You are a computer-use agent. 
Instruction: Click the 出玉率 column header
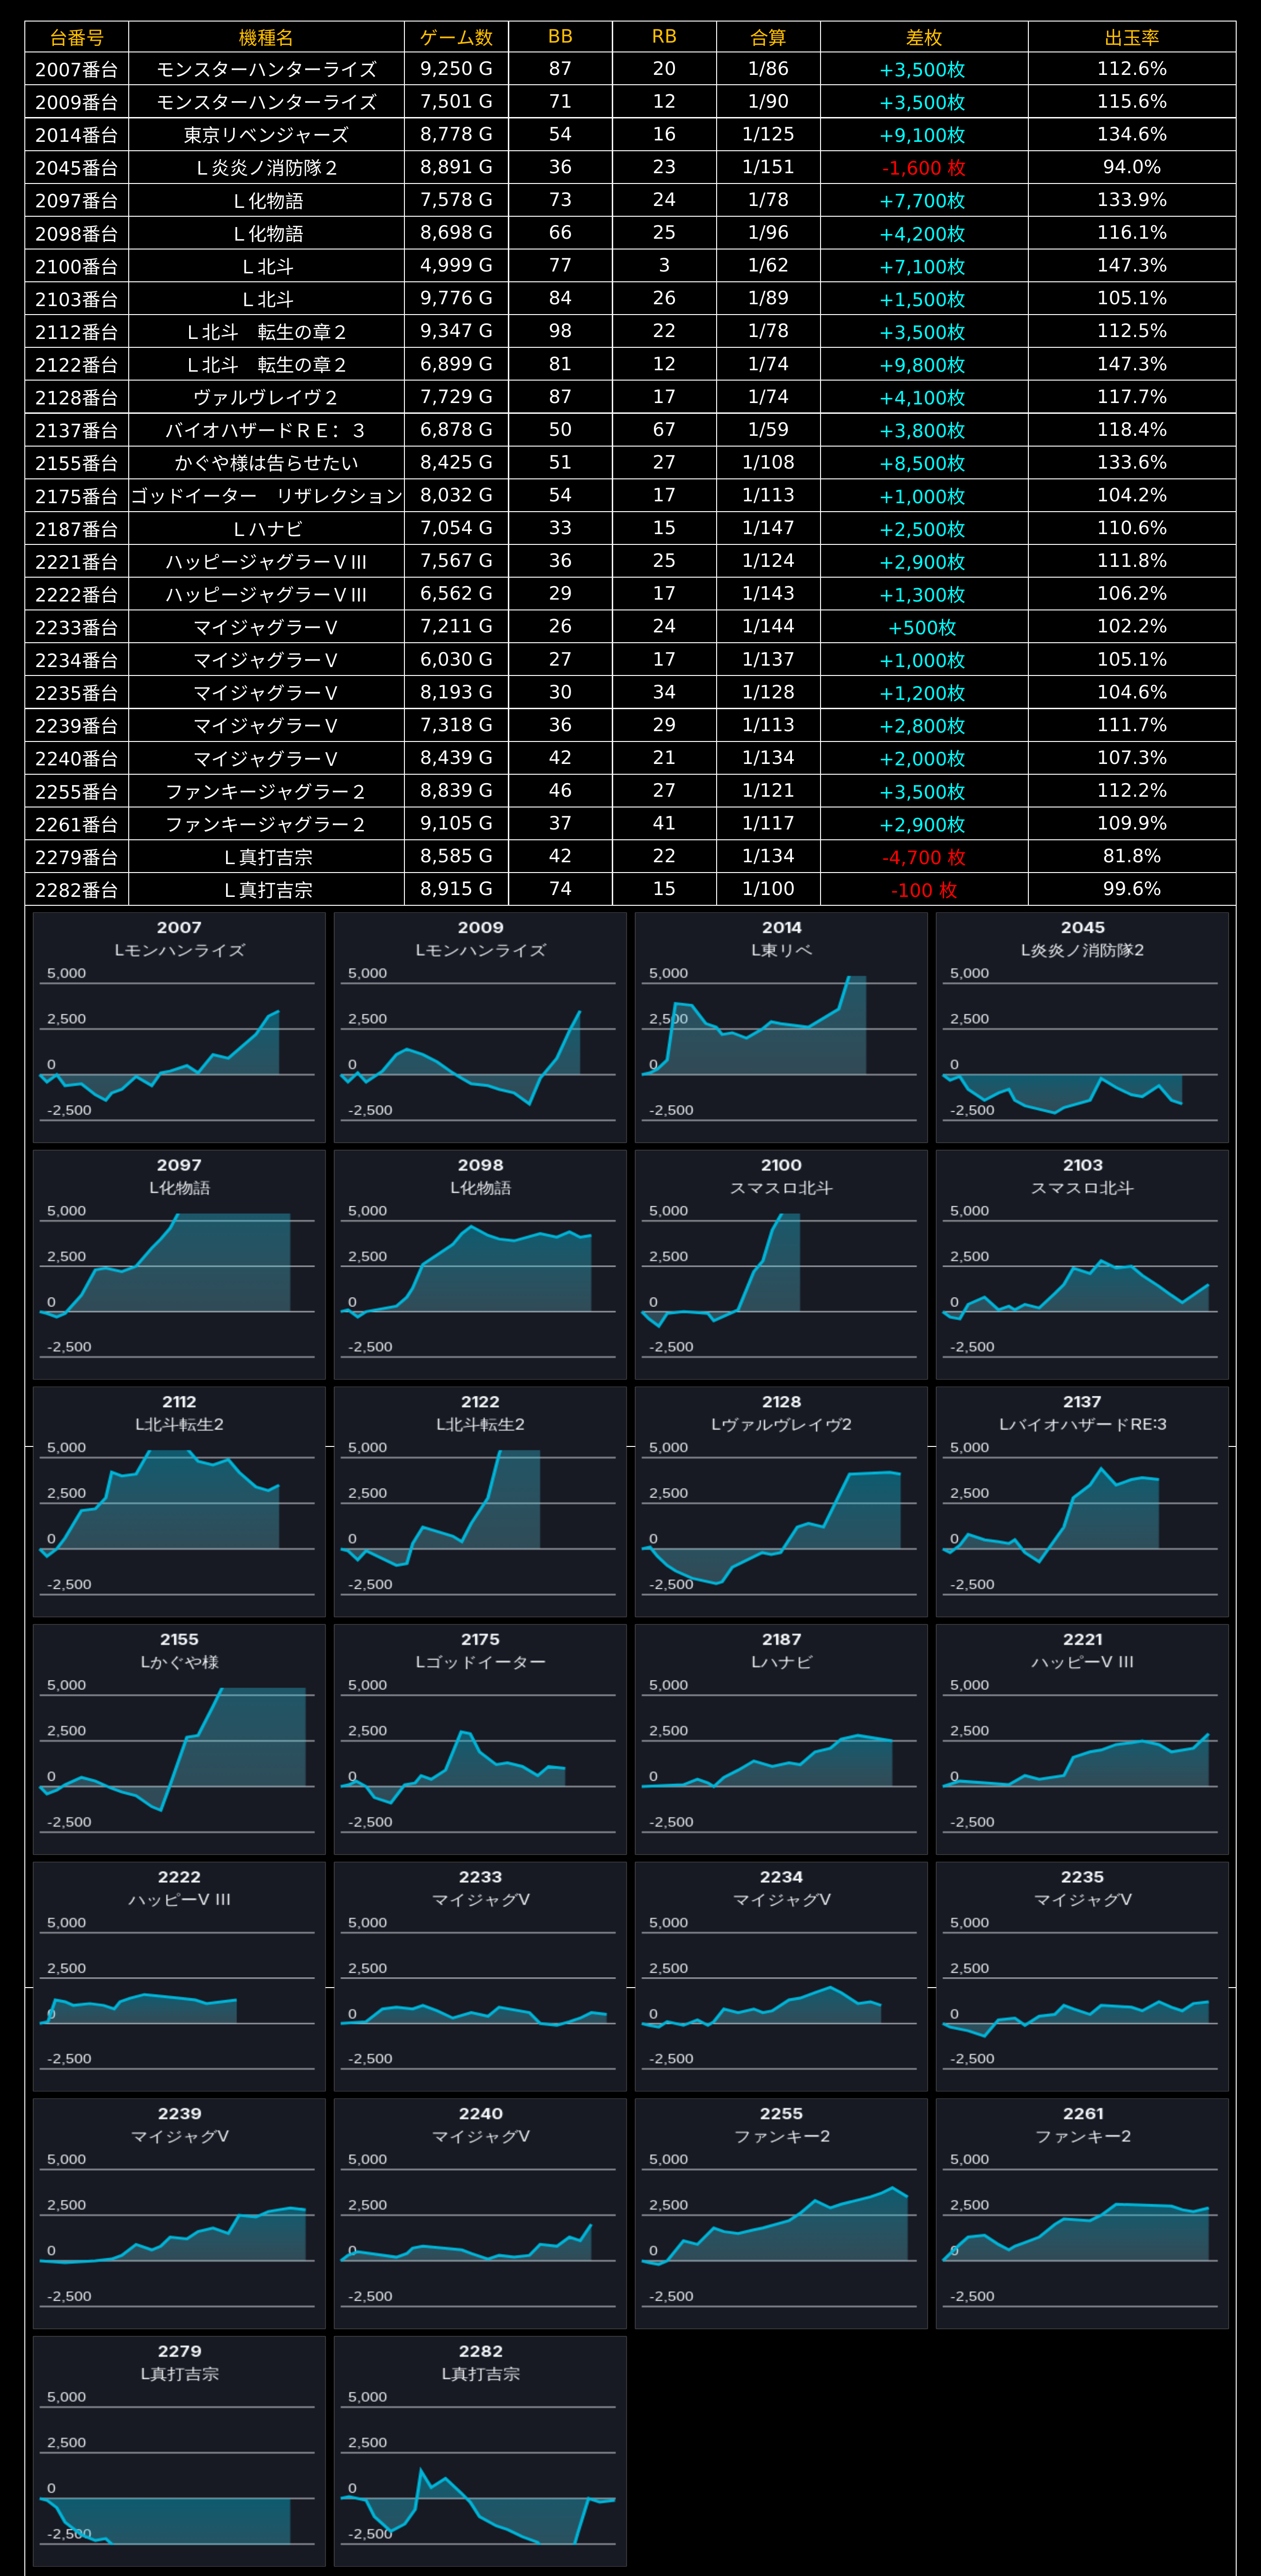pos(1132,37)
